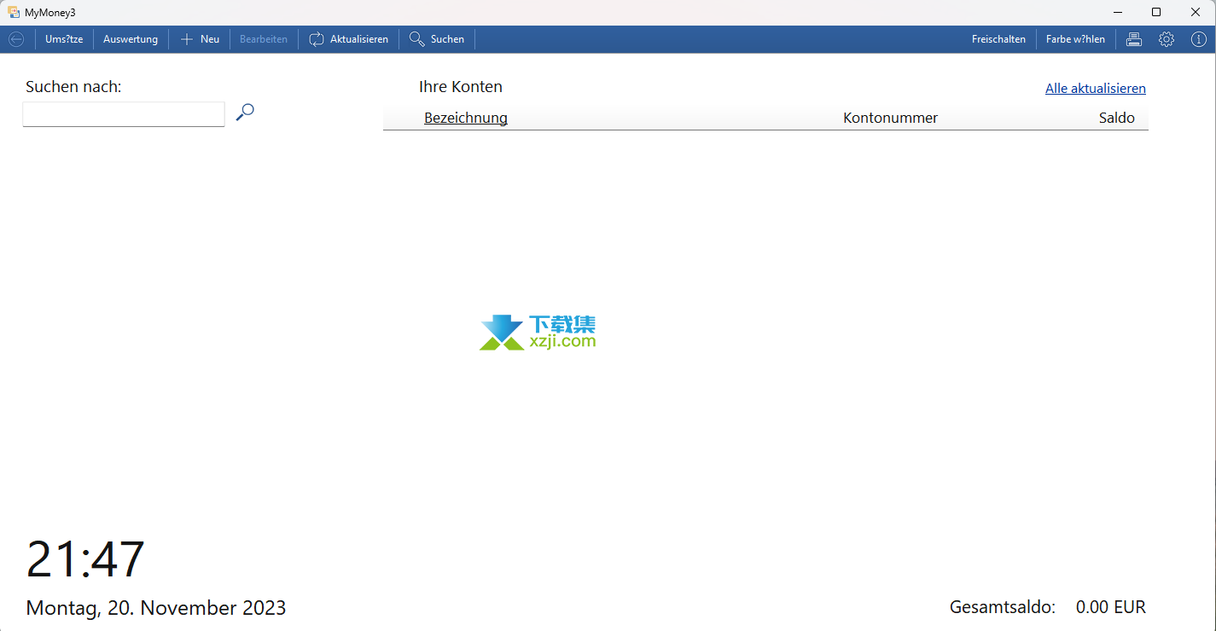Open the Farbe w?hlen color chooser

(1075, 39)
